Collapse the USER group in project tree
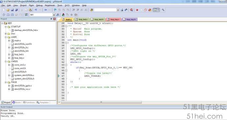The height and width of the screenshot is (120, 227). click(6, 37)
